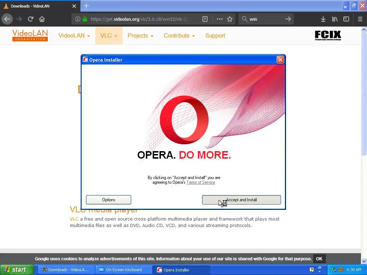The image size is (367, 275).
Task: Click the Opera O logo in installer
Action: pyautogui.click(x=184, y=120)
